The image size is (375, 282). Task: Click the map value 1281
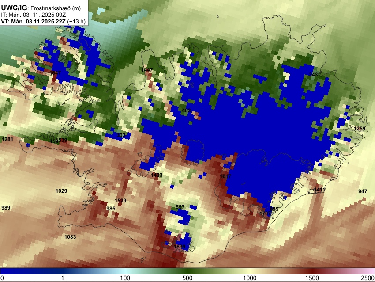coord(7,139)
